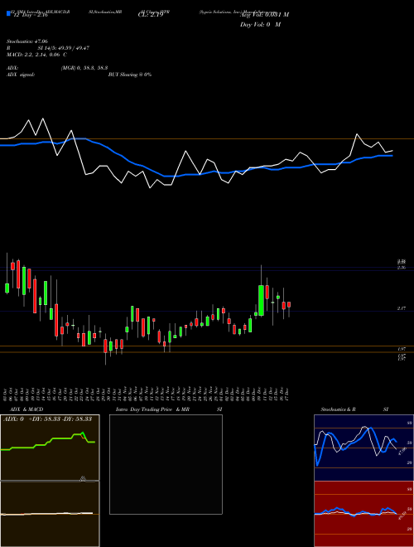Click the last red candle on the price chart
Viewport: 414px width, 547px height.
(289, 304)
